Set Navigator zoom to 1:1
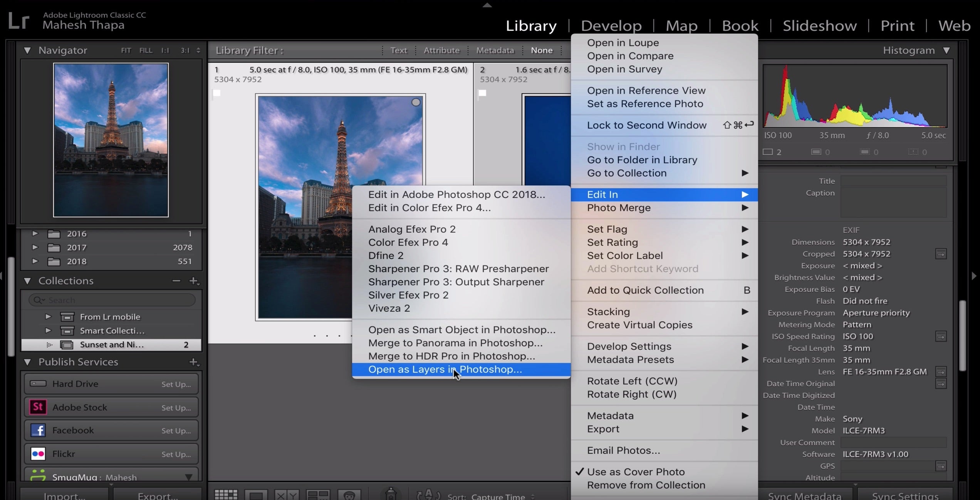Screen dimensions: 980x500 click(165, 50)
